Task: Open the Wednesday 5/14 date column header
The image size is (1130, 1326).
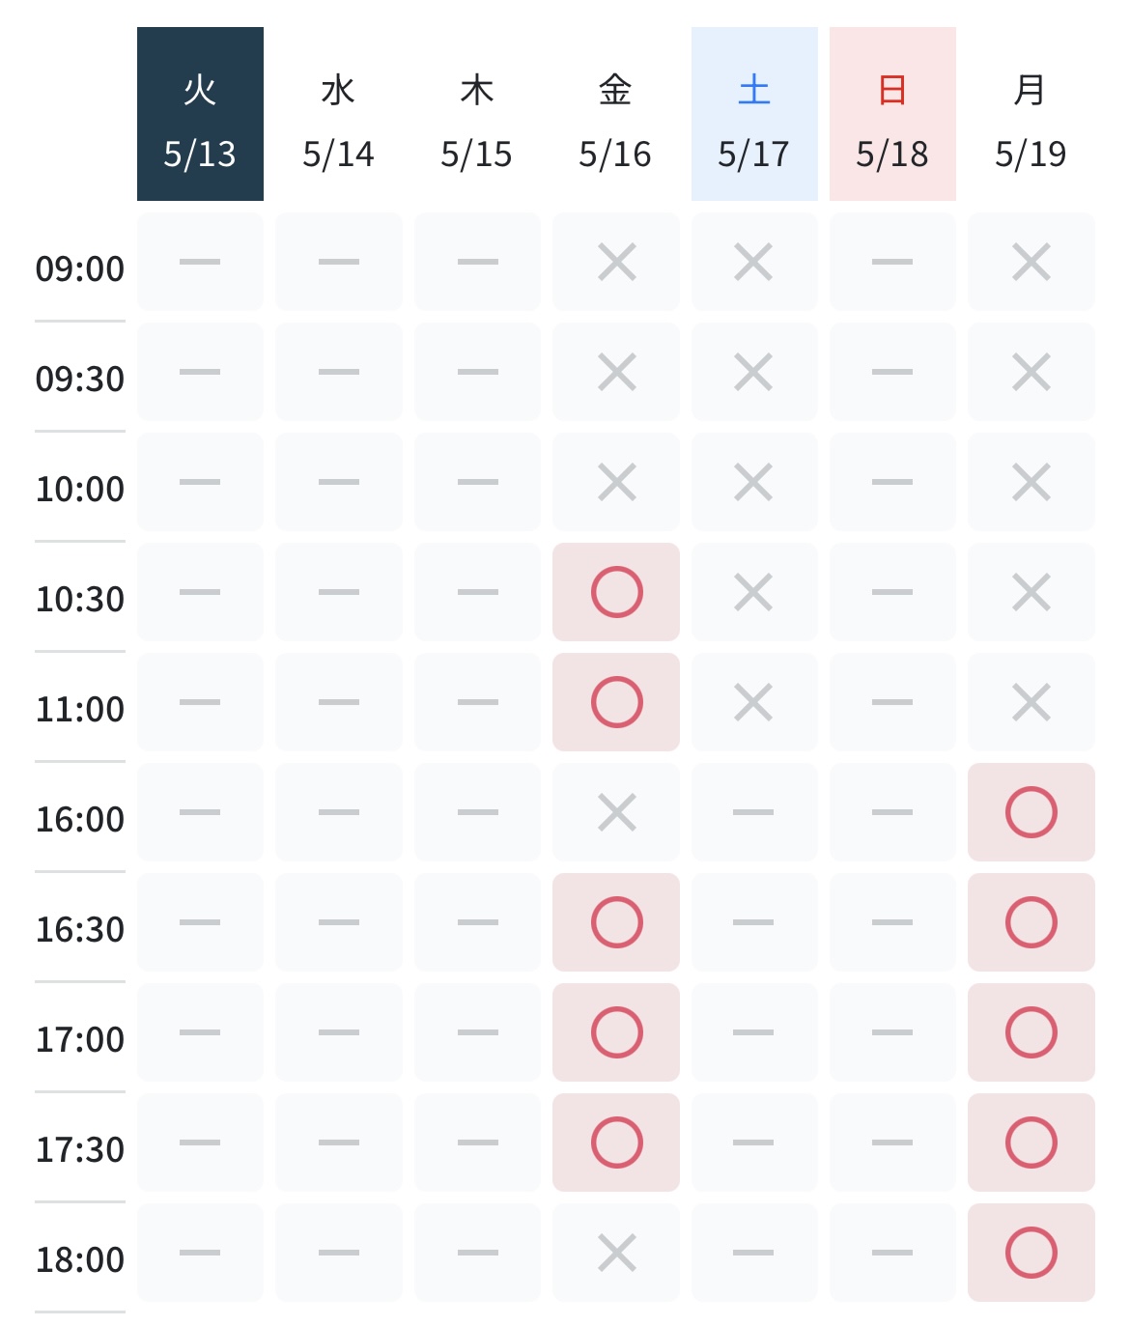Action: point(339,114)
